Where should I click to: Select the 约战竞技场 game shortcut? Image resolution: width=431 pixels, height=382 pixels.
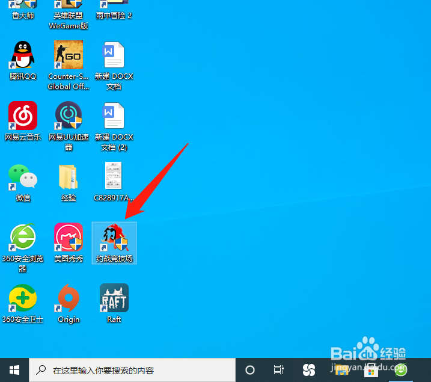114,243
